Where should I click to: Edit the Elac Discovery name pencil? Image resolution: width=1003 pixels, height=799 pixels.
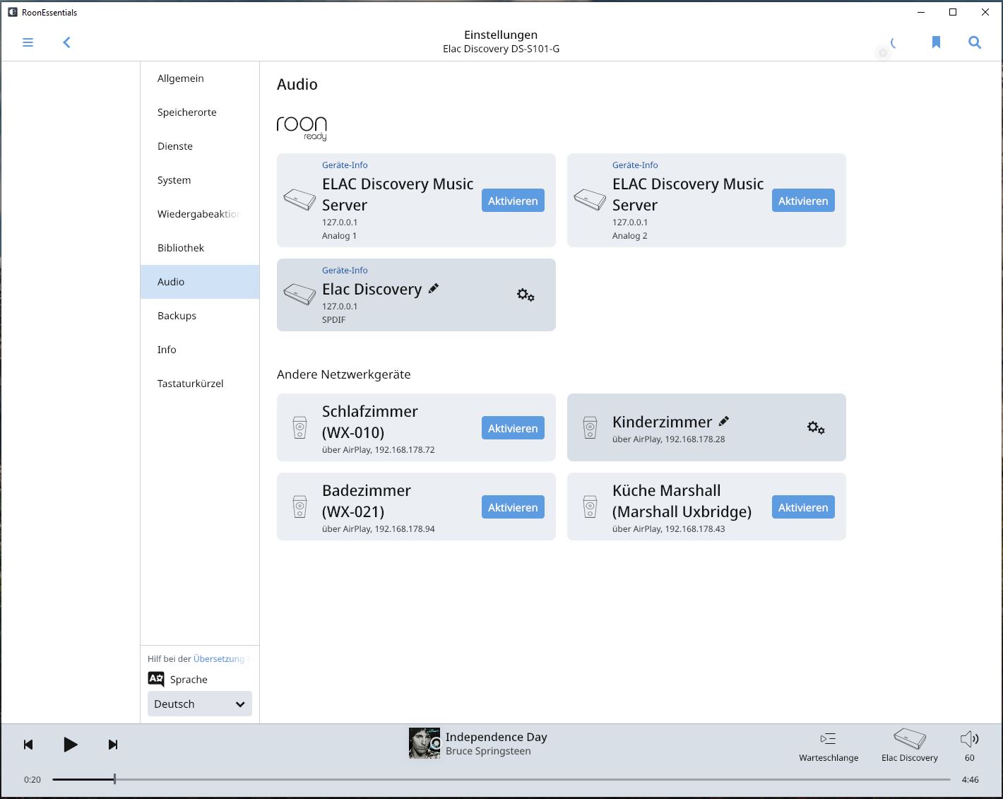(x=434, y=288)
